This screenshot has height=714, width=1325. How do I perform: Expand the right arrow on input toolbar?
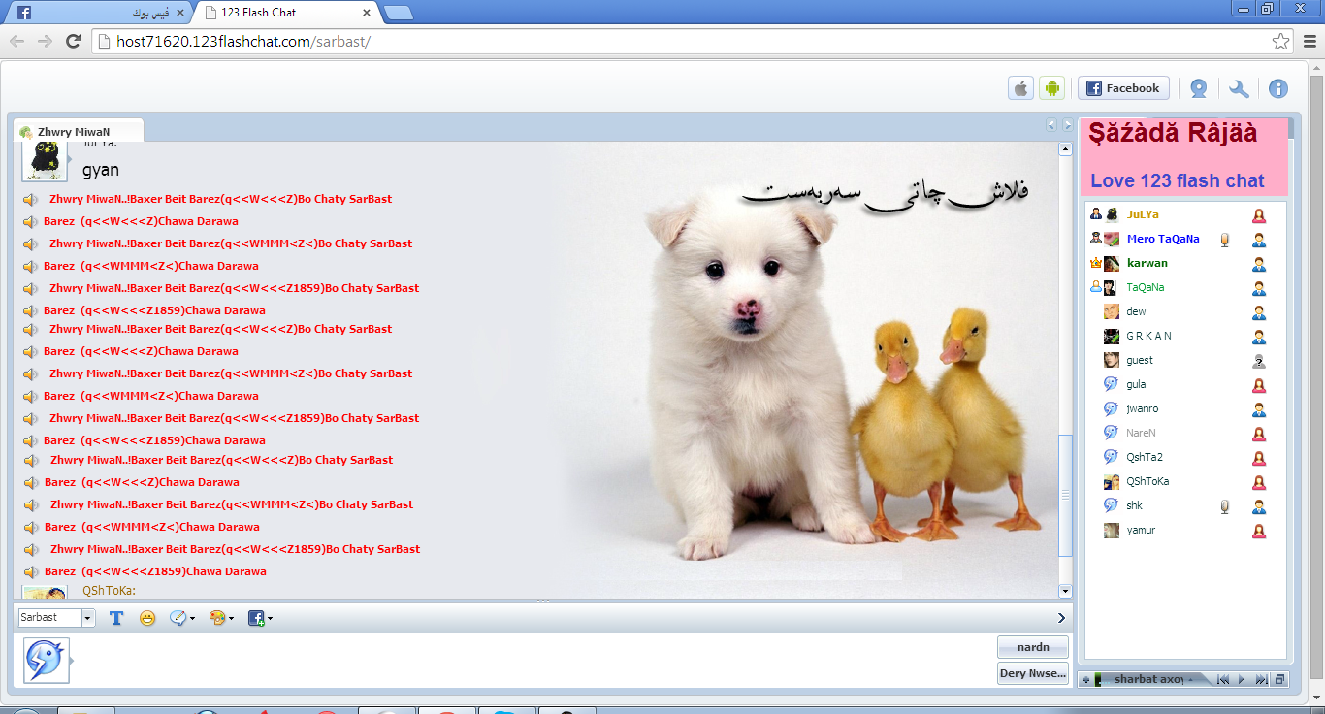(x=1062, y=618)
